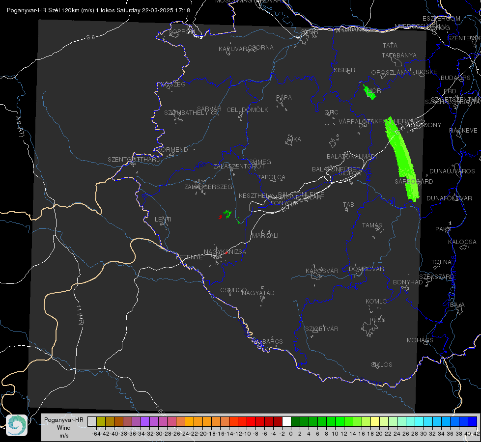Click the SOPRON city label

point(182,31)
